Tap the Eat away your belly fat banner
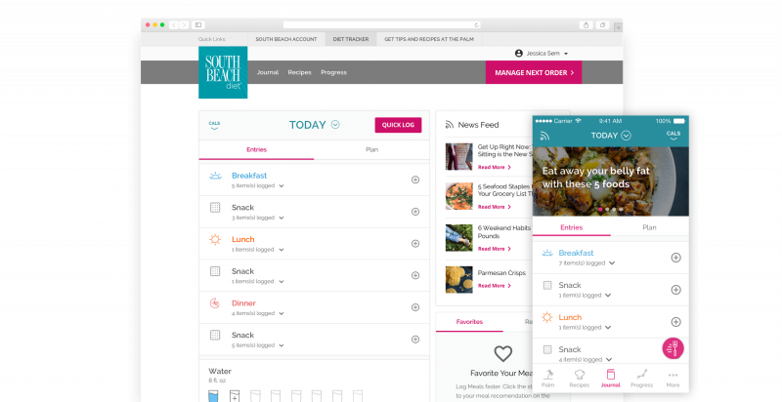Viewport: 782px width, 402px height. pyautogui.click(x=610, y=181)
